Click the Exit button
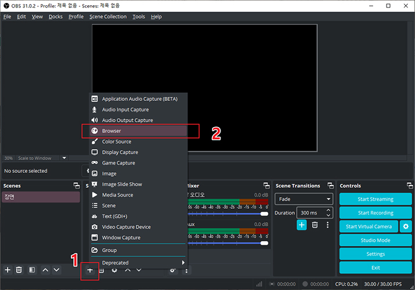The width and height of the screenshot is (415, 290). (x=376, y=268)
